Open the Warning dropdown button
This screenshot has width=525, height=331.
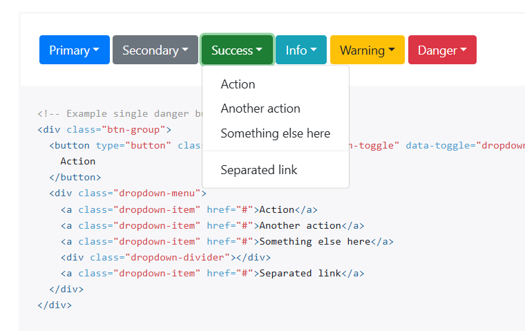pos(367,50)
